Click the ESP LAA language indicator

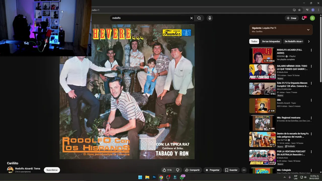[x=296, y=177]
